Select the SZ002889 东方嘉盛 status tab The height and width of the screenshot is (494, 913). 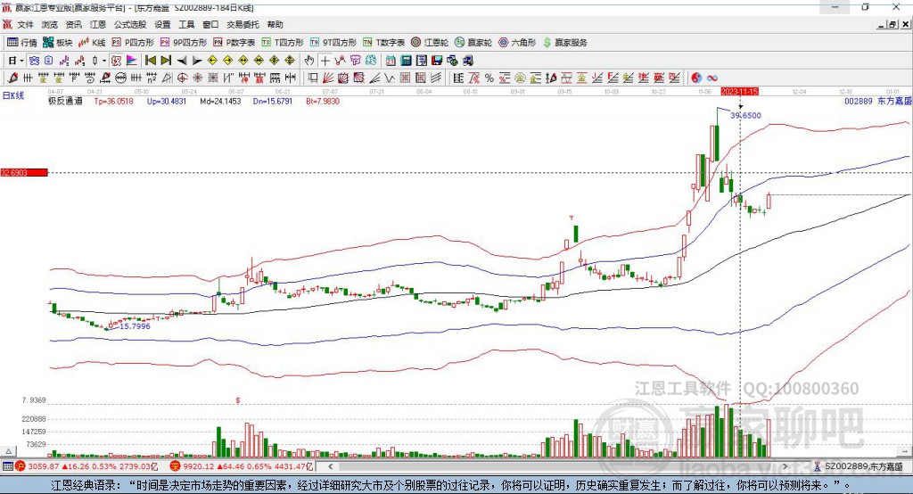pos(859,466)
